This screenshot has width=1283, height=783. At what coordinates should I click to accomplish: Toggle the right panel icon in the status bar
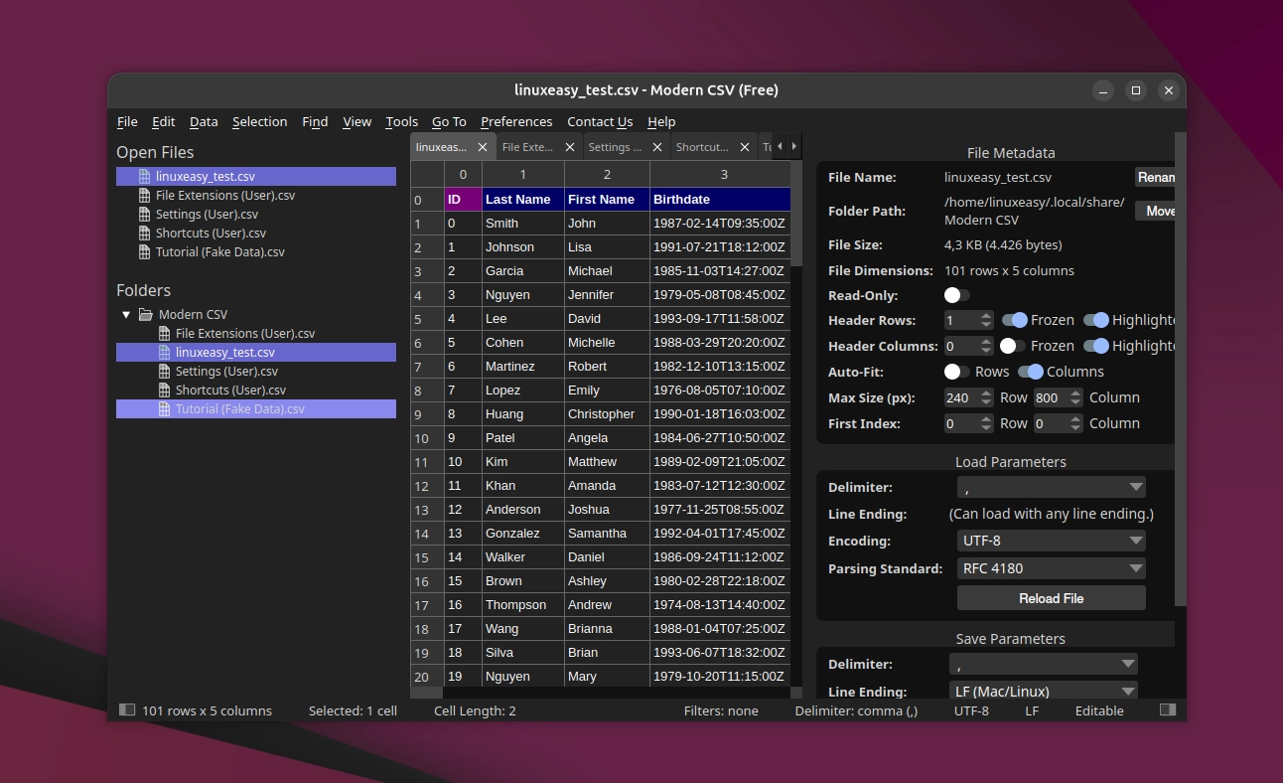click(1168, 710)
